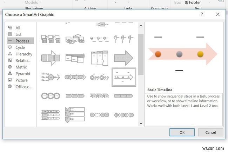Click the Hierarchy org-chart icon
This screenshot has height=152, width=228.
pos(10,54)
